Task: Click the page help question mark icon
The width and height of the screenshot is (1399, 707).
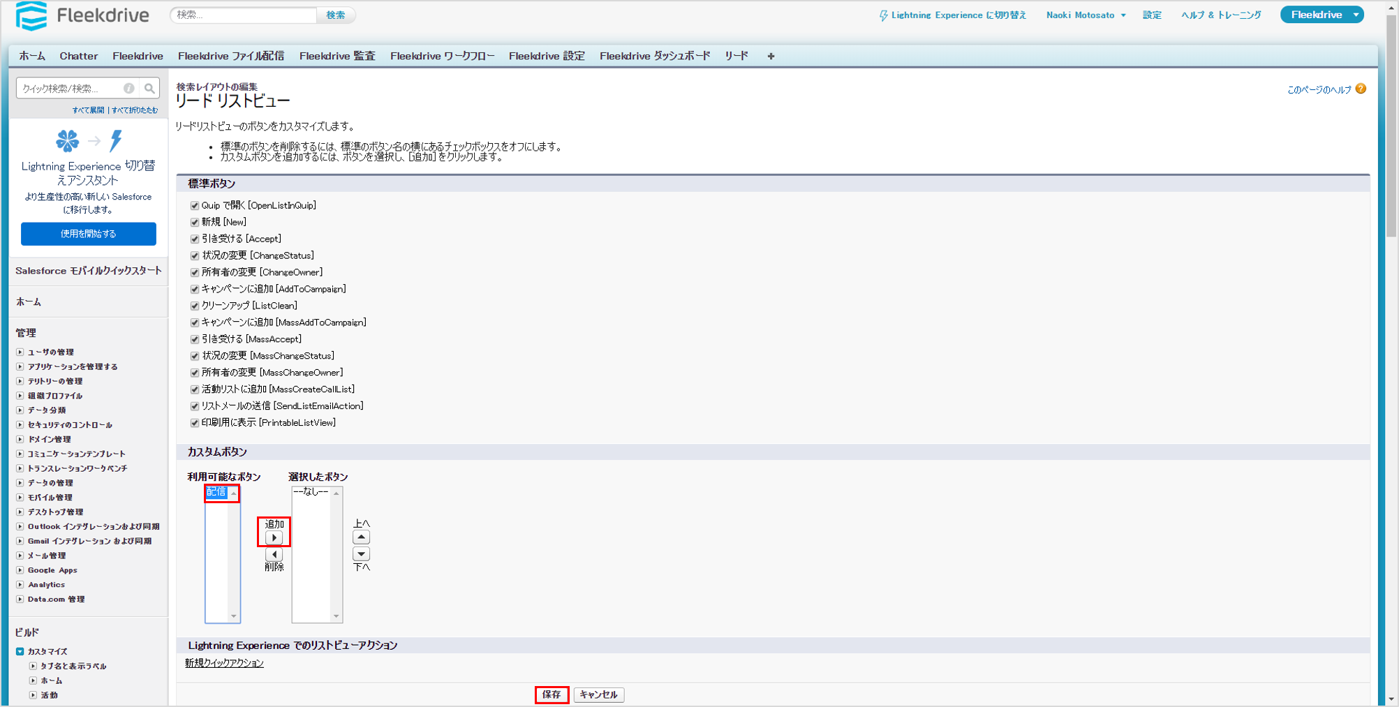Action: 1361,89
